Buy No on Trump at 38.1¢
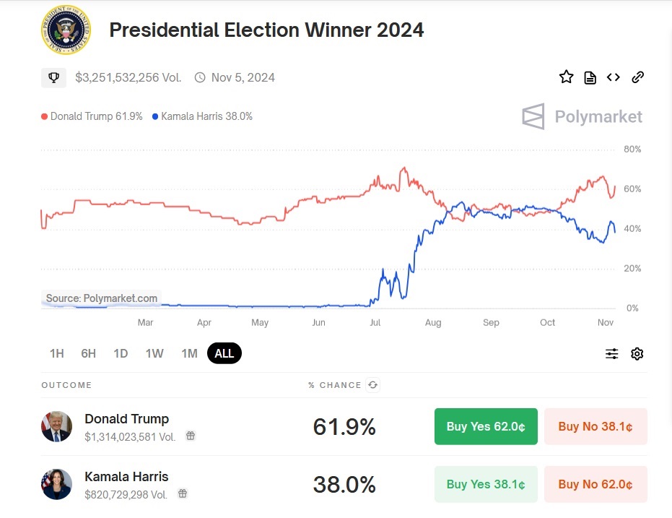Screen dimensions: 672x518 (x=595, y=426)
